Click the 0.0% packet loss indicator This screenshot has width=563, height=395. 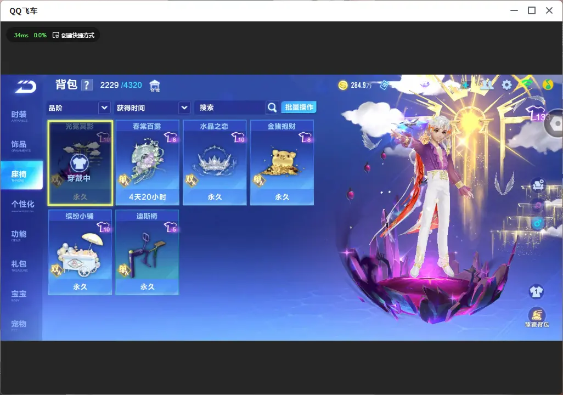(x=40, y=35)
